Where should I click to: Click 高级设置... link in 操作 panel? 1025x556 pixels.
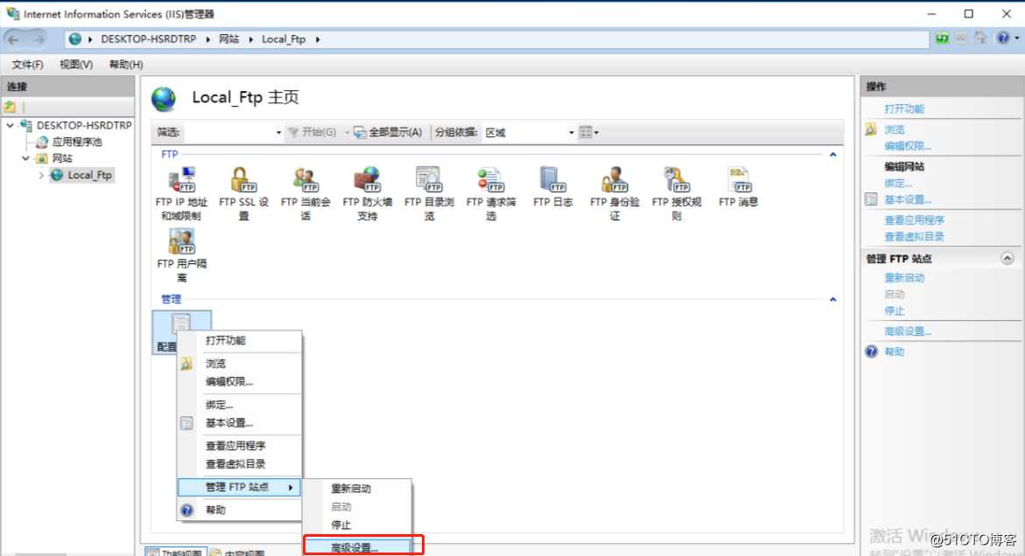click(908, 331)
